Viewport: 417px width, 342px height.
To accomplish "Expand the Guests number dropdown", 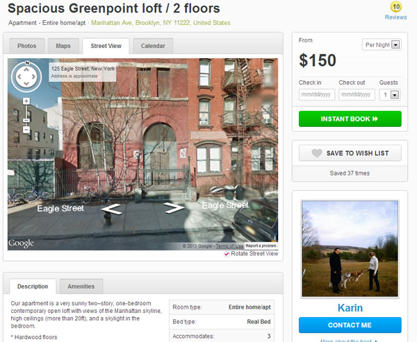I will [390, 95].
